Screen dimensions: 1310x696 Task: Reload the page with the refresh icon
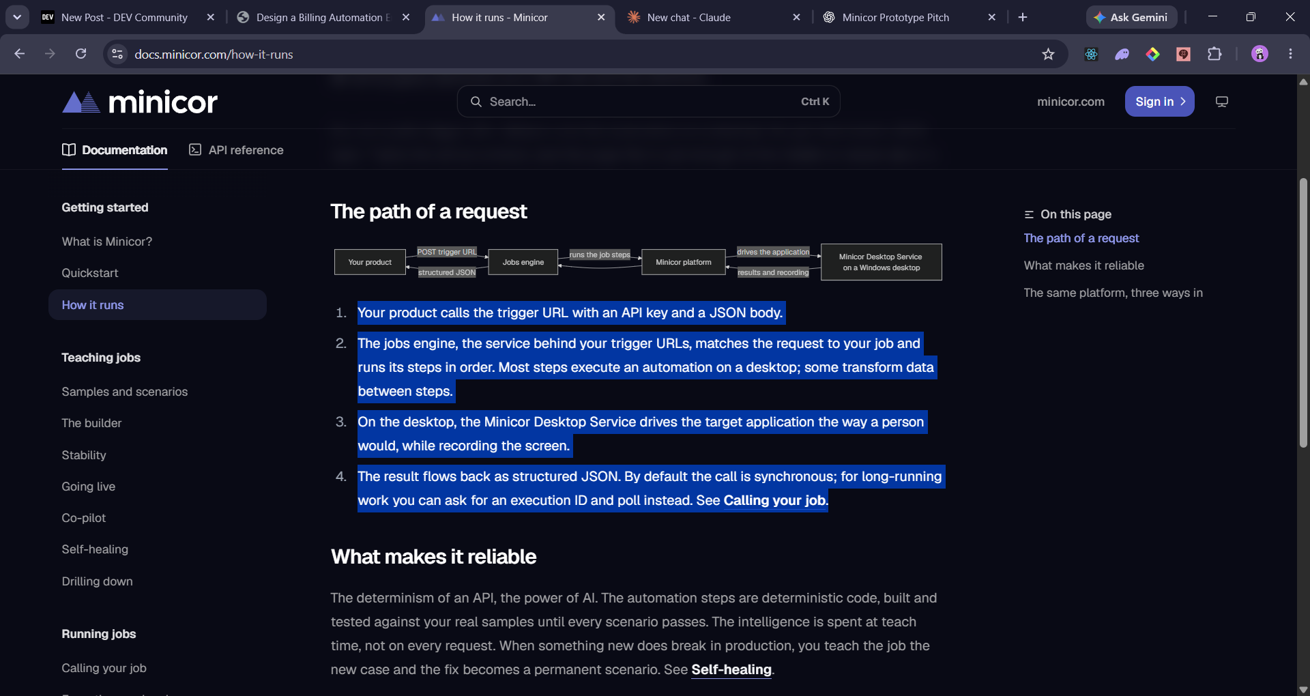tap(81, 54)
